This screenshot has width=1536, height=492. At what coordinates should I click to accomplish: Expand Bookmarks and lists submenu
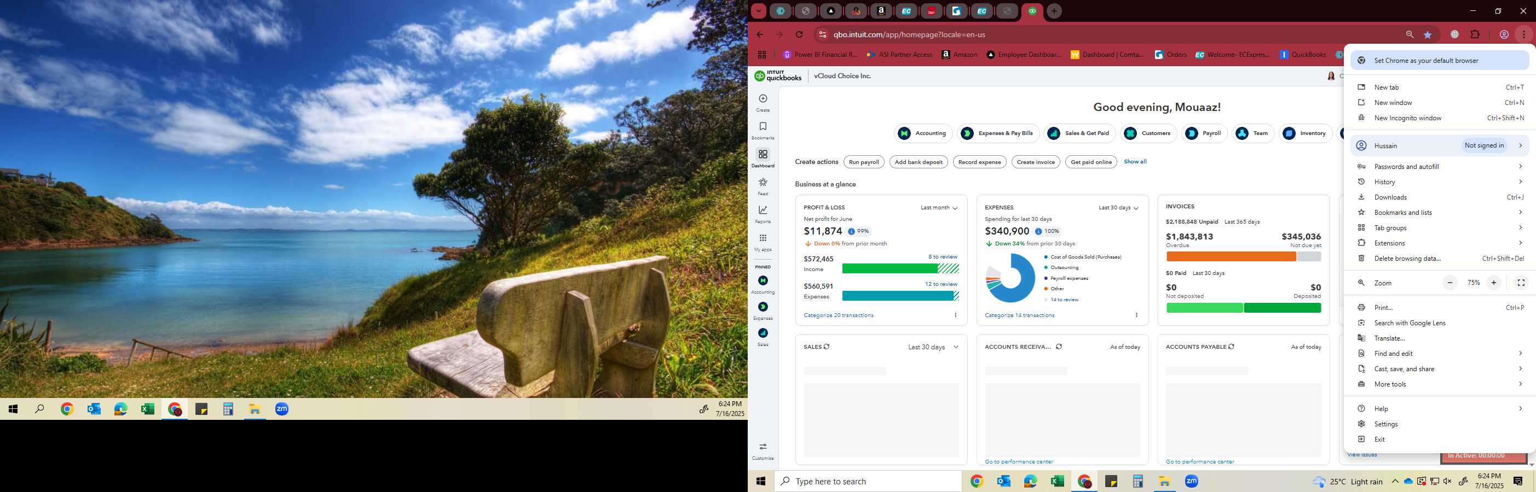(x=1440, y=213)
